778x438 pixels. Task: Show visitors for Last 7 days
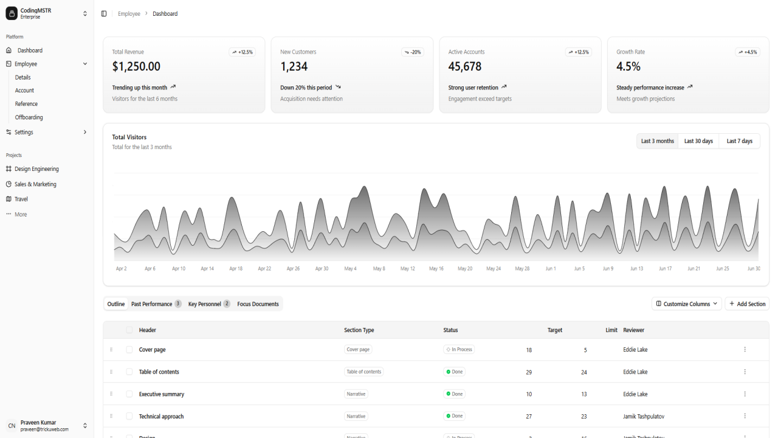(x=740, y=141)
